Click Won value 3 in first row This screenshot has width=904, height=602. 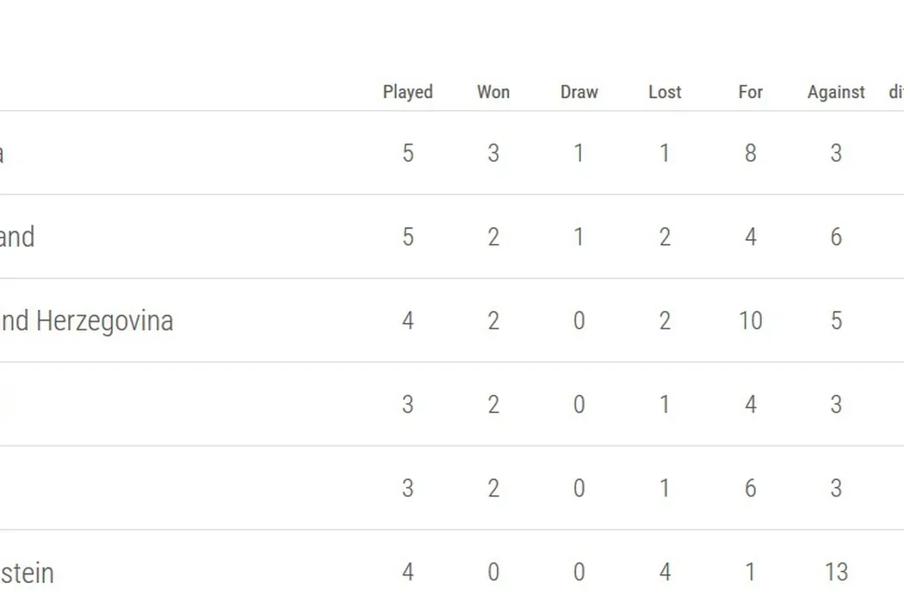click(493, 153)
